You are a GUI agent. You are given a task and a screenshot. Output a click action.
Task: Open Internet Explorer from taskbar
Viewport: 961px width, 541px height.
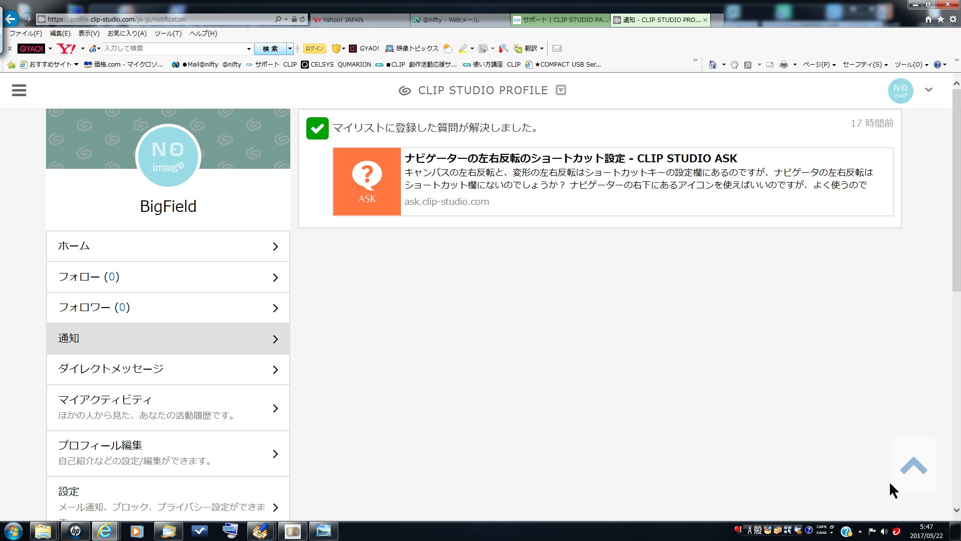pos(105,531)
